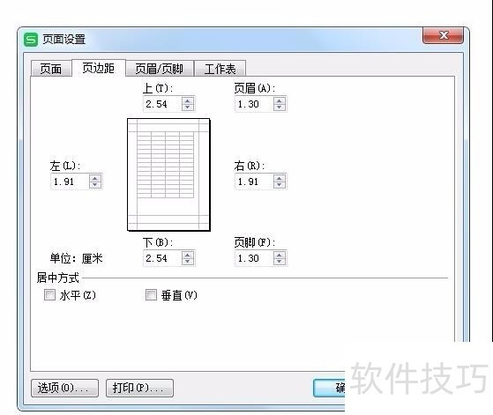The height and width of the screenshot is (415, 493).
Task: Click the page margin preview thumbnail
Action: pyautogui.click(x=168, y=174)
